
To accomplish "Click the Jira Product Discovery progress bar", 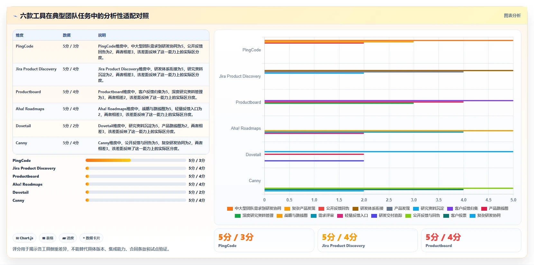I will [136, 168].
